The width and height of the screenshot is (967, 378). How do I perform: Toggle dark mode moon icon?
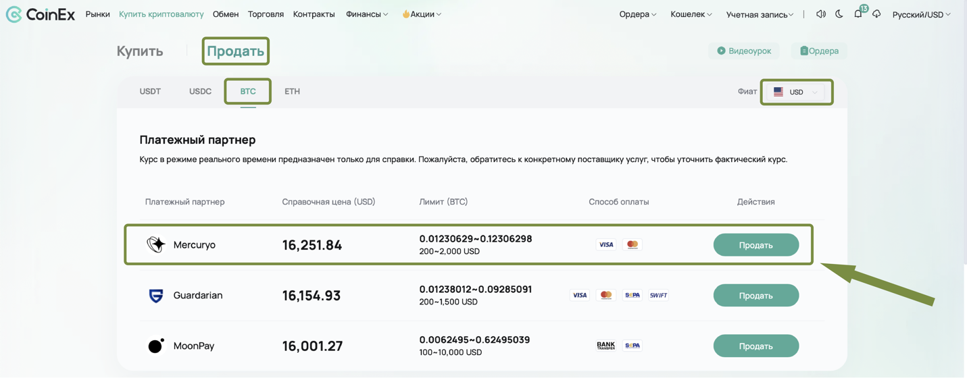tap(839, 14)
